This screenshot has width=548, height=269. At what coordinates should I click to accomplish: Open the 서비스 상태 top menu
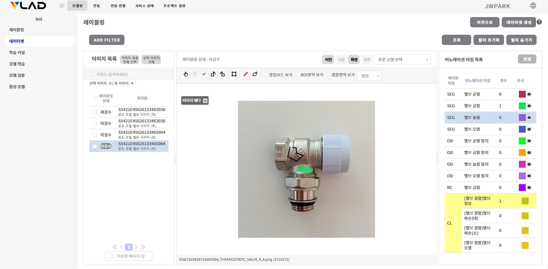pyautogui.click(x=144, y=6)
